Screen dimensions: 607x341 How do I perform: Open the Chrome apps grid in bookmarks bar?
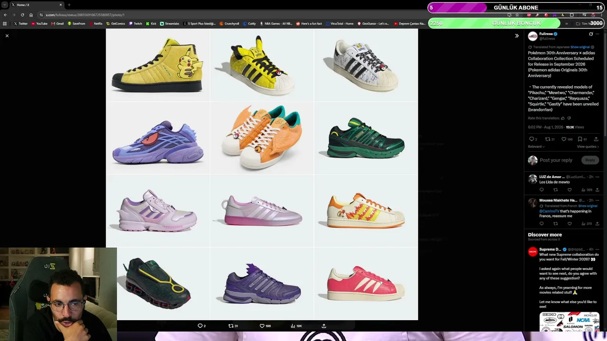click(x=5, y=24)
